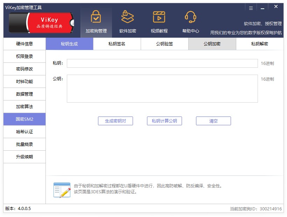The image size is (287, 217).
Task: Click the notepad pencil info icon
Action: [x=62, y=190]
